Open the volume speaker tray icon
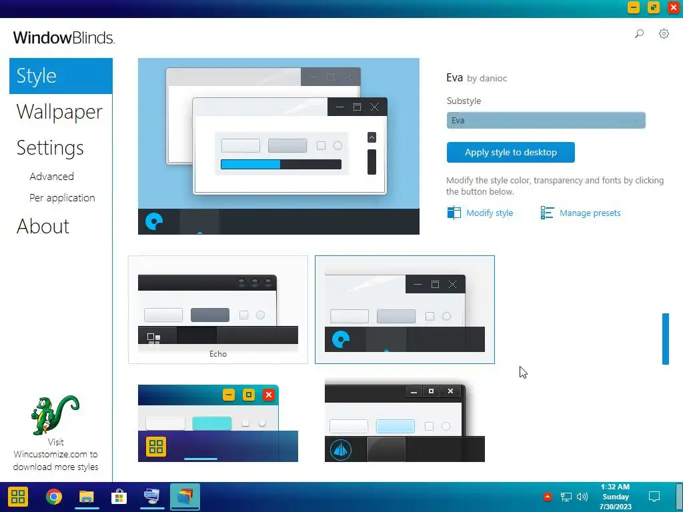Viewport: 683px width, 512px height. click(x=582, y=497)
